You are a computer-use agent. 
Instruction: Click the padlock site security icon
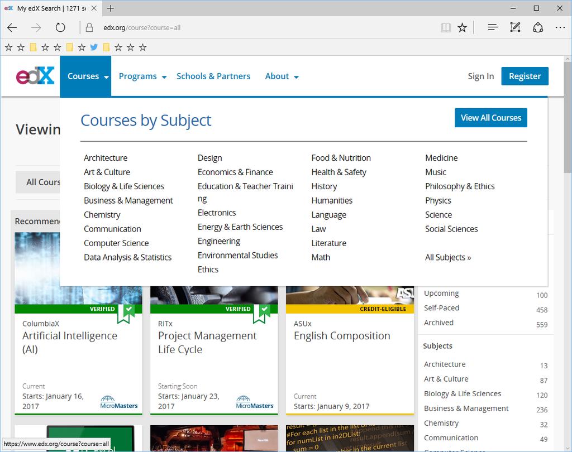[x=89, y=28]
